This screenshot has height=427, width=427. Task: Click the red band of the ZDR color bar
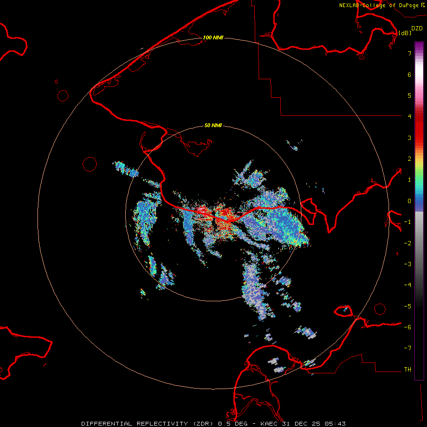419,128
